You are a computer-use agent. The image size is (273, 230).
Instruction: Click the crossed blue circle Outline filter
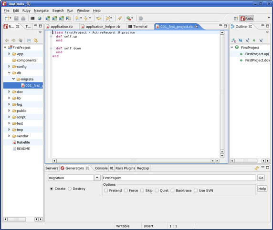point(241,40)
